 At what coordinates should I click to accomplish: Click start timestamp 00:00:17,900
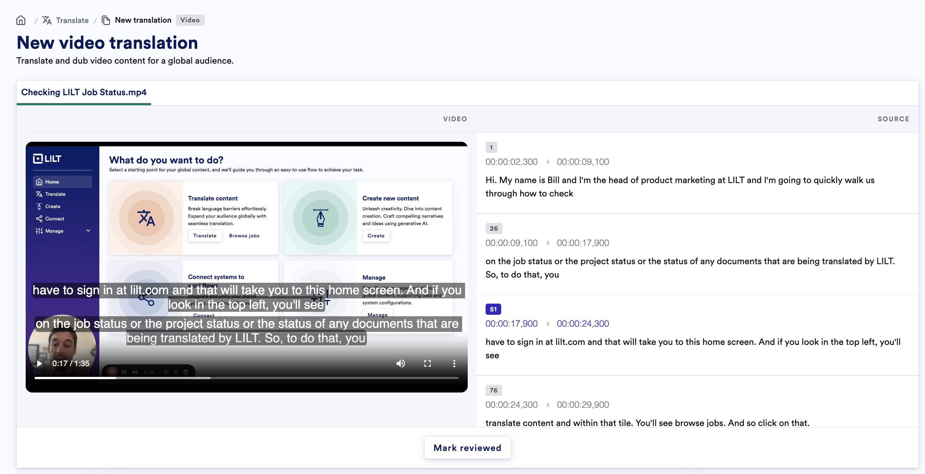coord(511,324)
